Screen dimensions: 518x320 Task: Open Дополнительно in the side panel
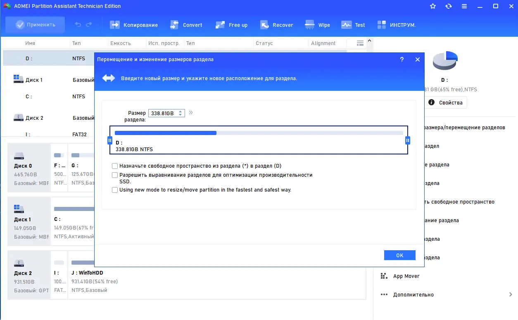413,295
